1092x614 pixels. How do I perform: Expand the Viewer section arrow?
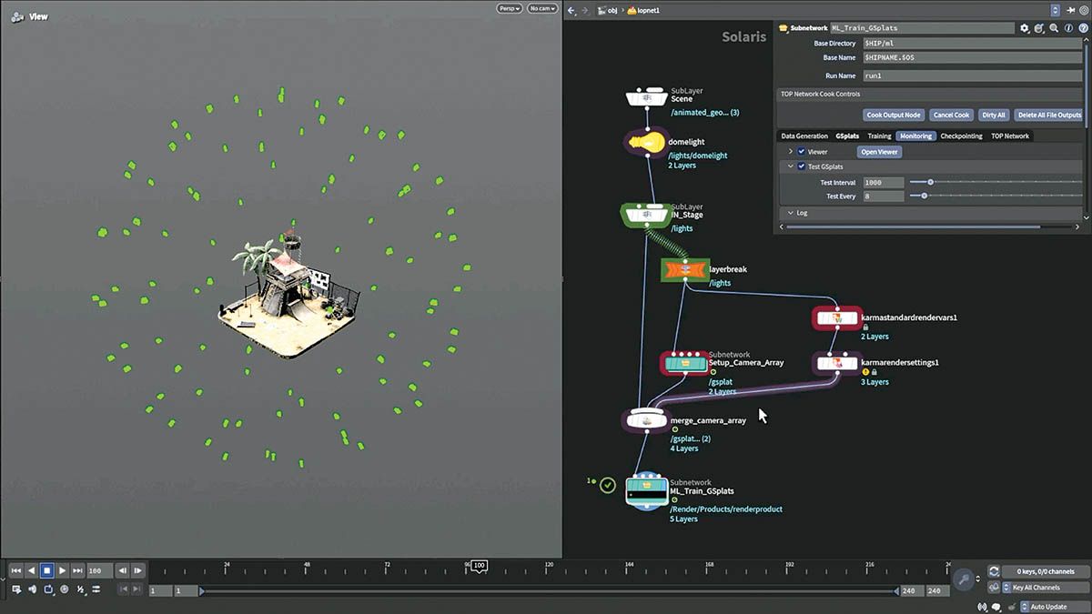point(790,152)
